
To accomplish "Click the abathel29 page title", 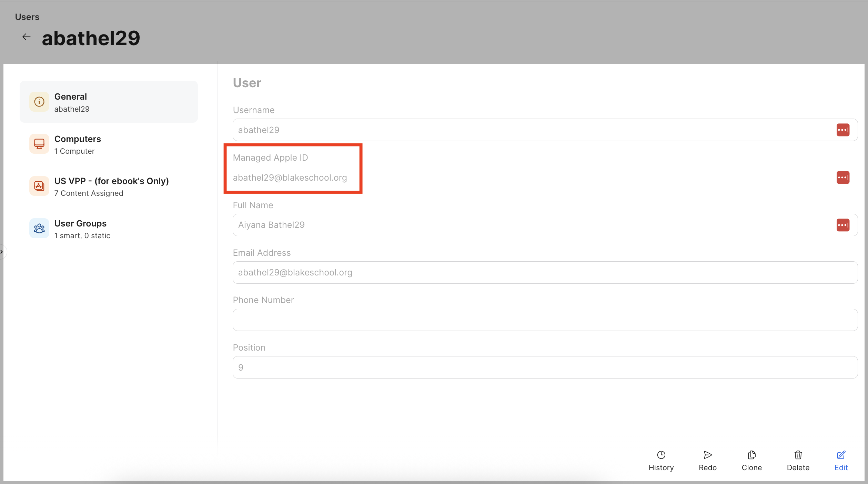I will point(91,38).
